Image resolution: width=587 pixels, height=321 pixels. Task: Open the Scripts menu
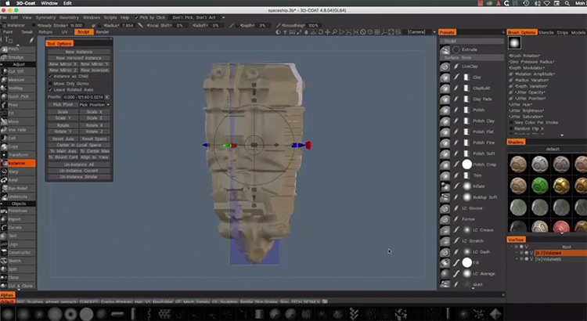click(110, 17)
